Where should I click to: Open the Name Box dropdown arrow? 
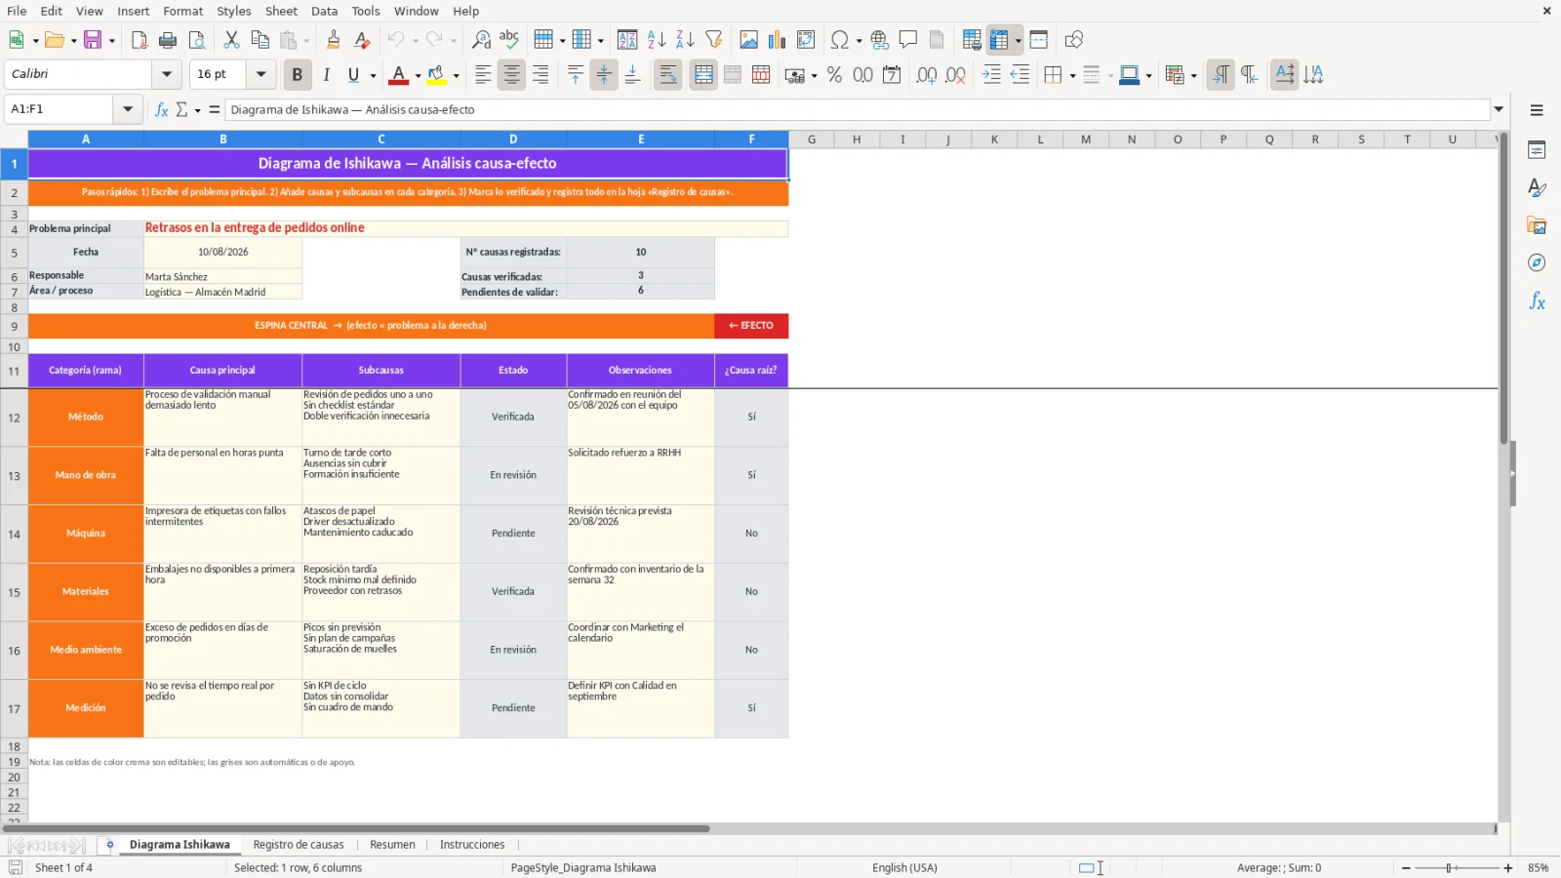[127, 109]
